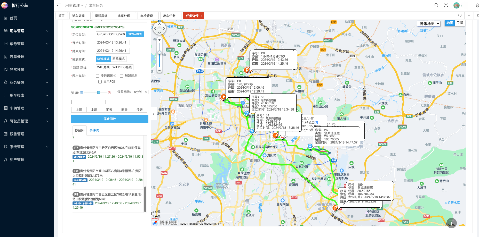This screenshot has width=479, height=237.
Task: Open the 腾讯地图 map provider dropdown
Action: 429,23
